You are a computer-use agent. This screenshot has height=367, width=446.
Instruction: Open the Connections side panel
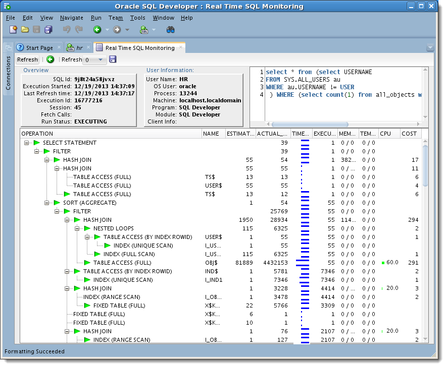point(8,73)
